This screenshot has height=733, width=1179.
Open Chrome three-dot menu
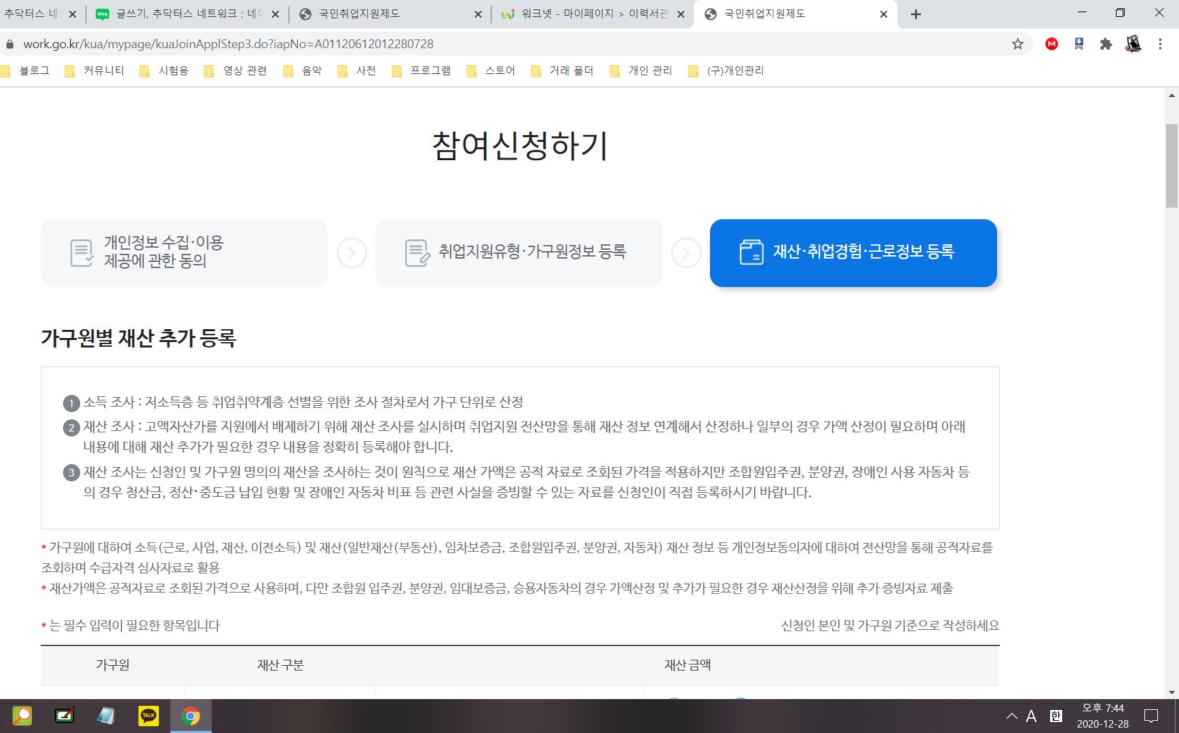tap(1160, 44)
